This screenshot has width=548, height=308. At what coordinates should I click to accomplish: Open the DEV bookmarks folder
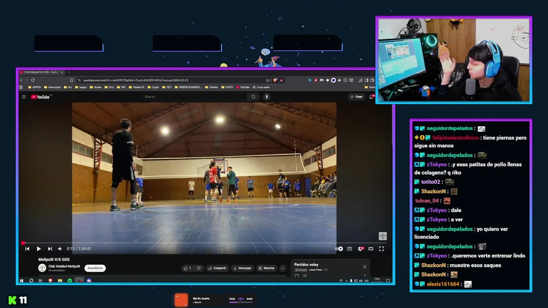click(121, 87)
